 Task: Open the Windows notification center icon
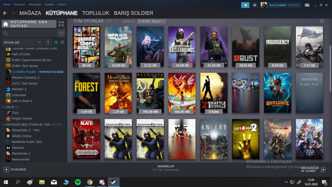pyautogui.click(x=324, y=182)
